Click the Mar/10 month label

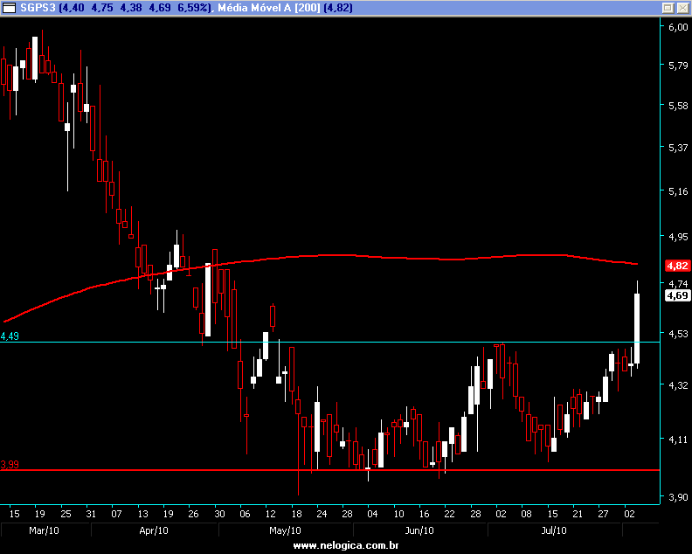click(44, 530)
